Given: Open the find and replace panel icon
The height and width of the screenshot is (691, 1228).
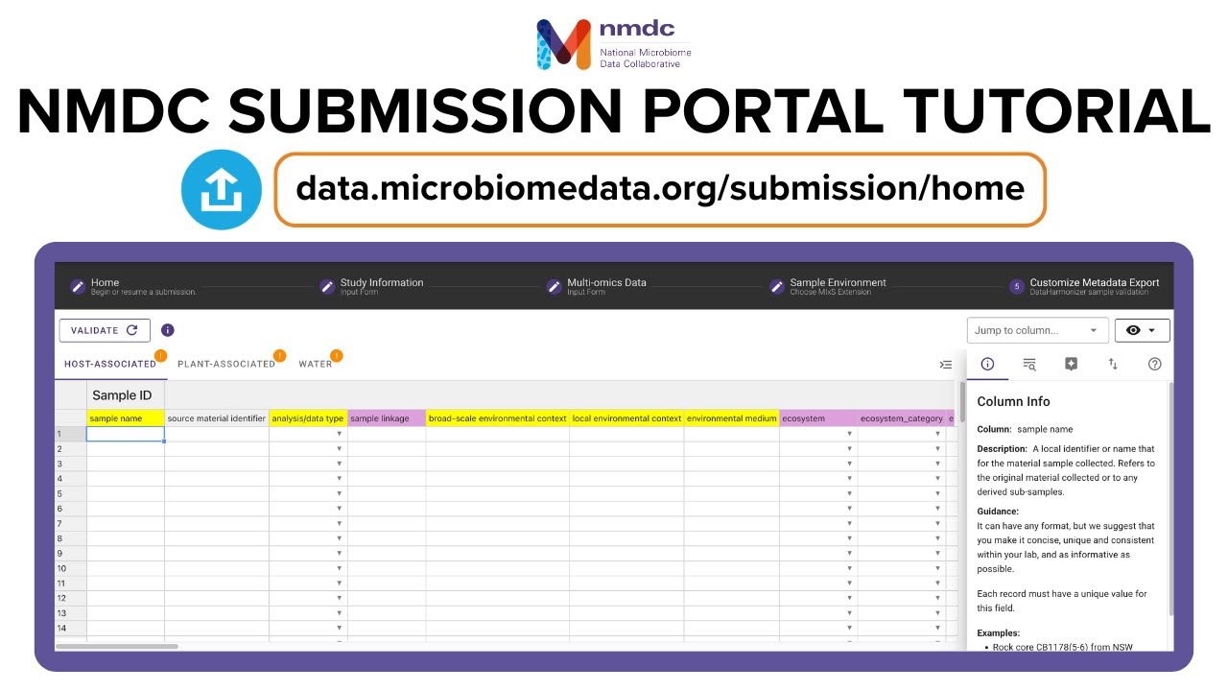Looking at the screenshot, I should (1029, 364).
